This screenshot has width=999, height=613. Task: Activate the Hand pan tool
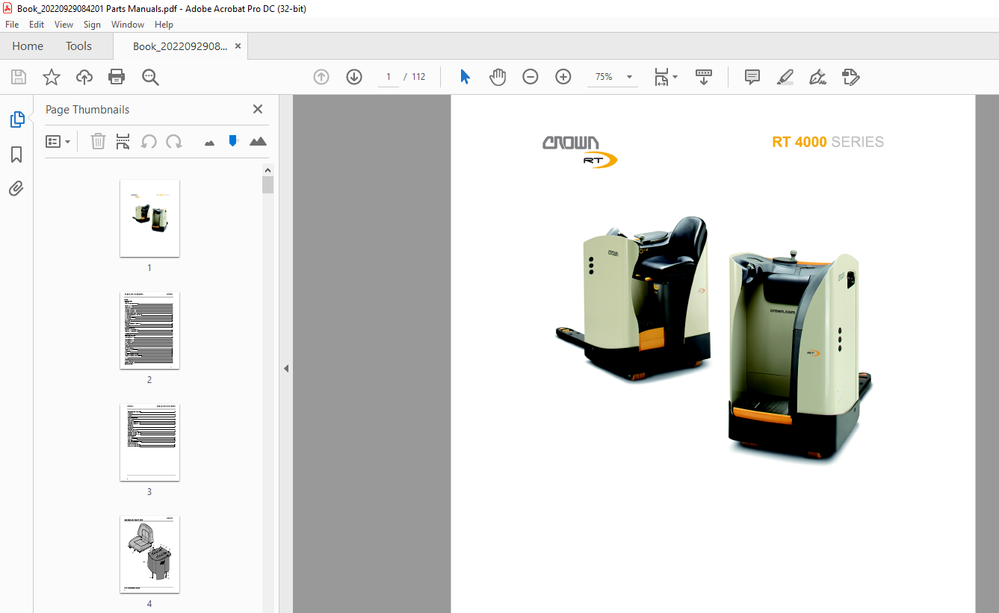498,77
